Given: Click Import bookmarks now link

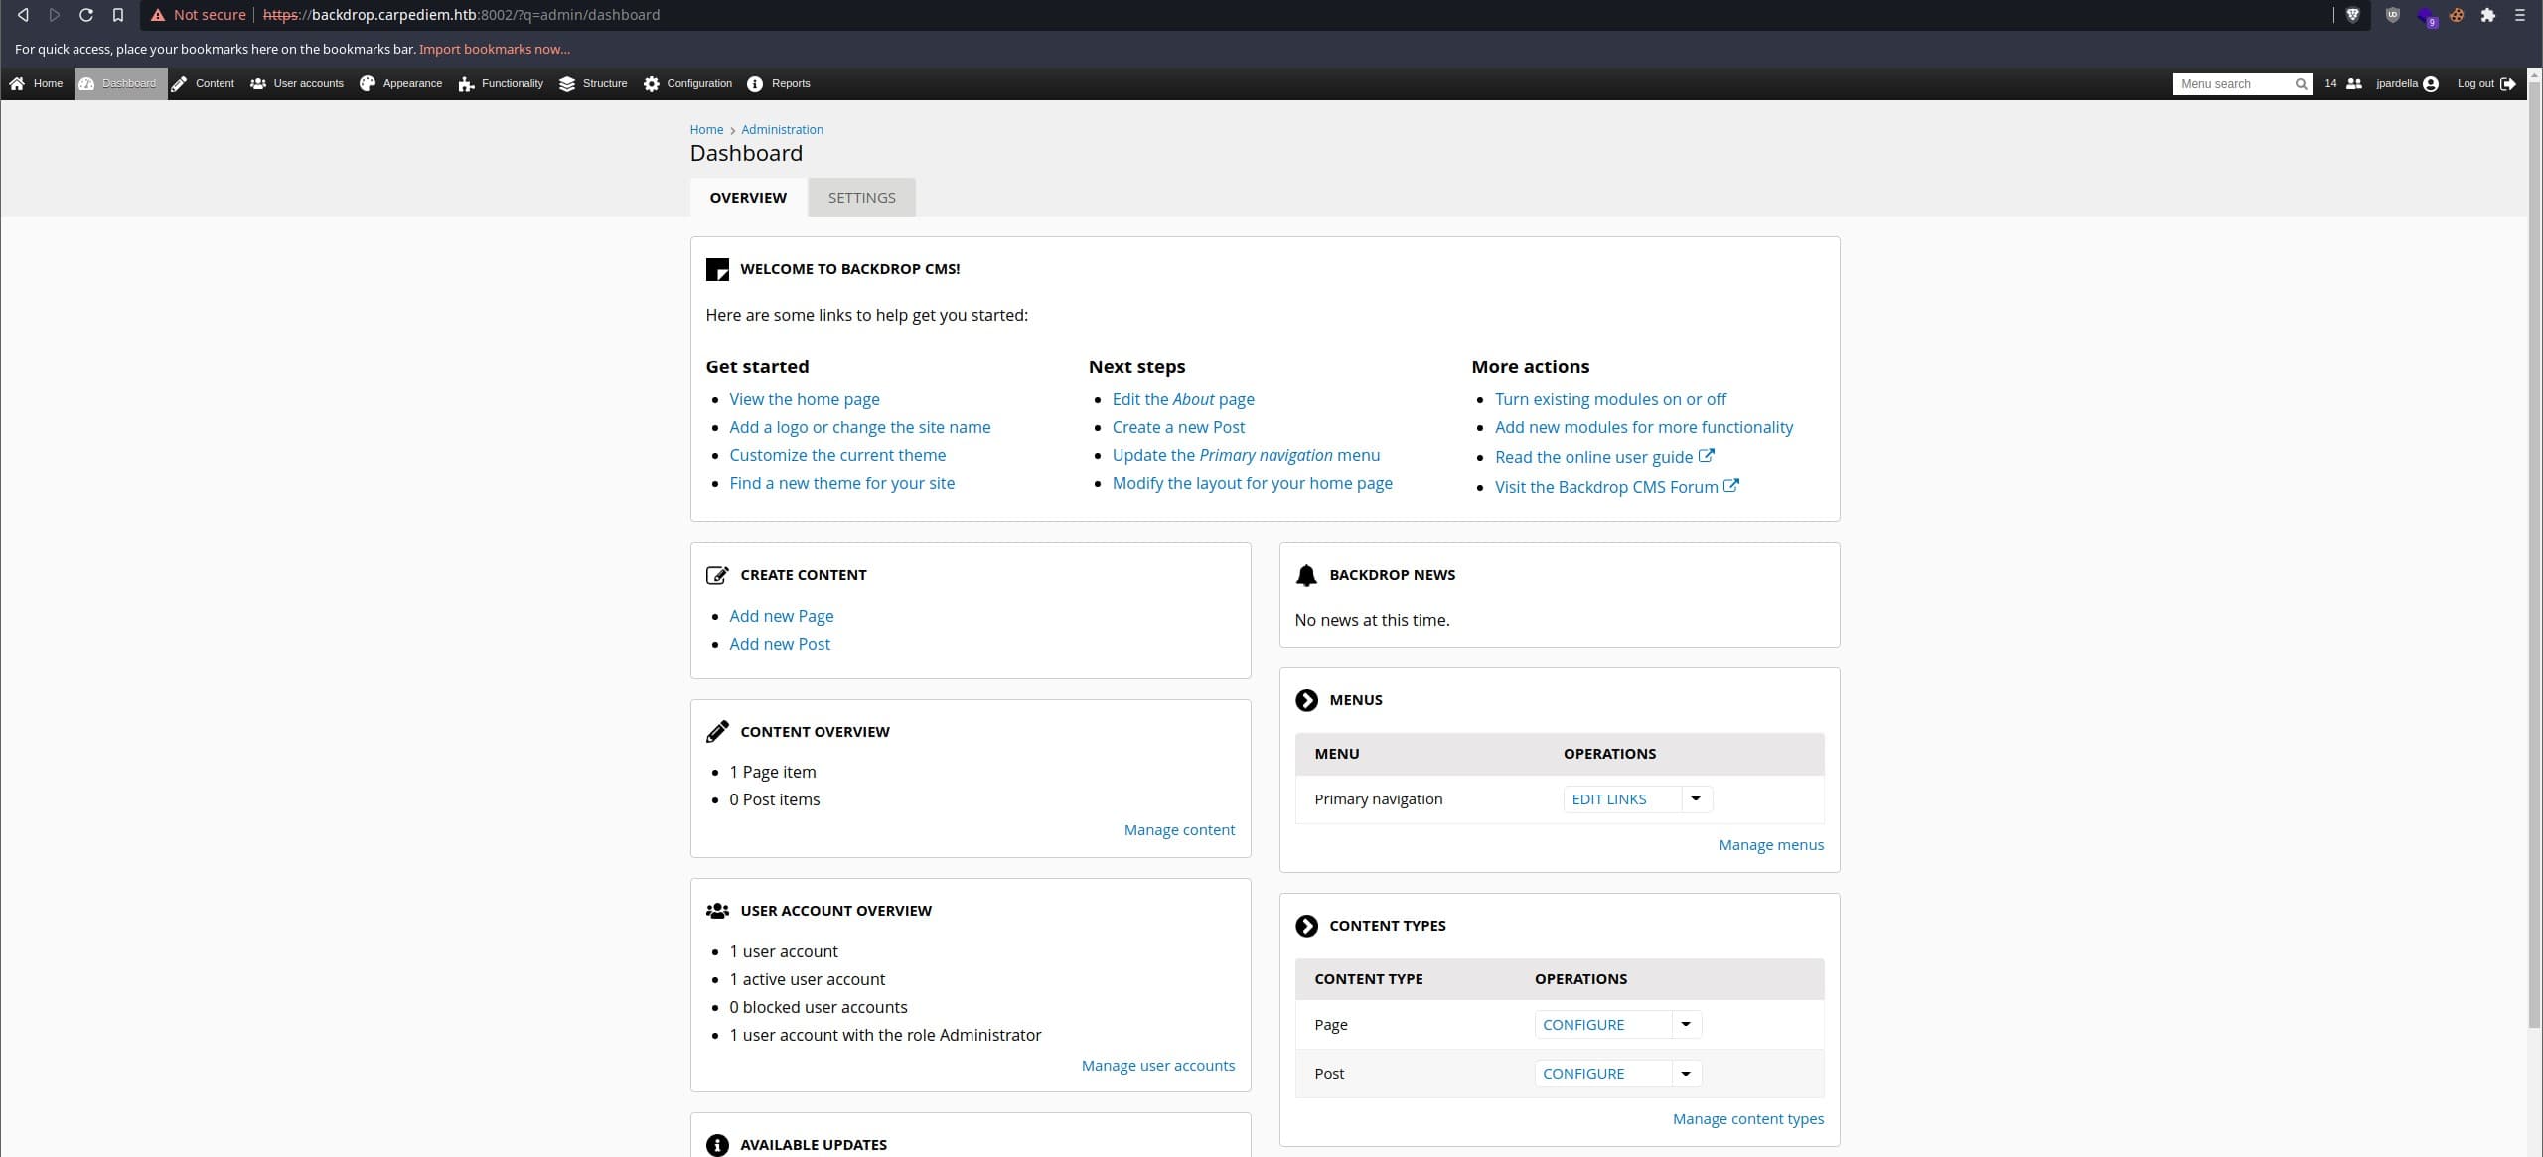Looking at the screenshot, I should point(495,49).
